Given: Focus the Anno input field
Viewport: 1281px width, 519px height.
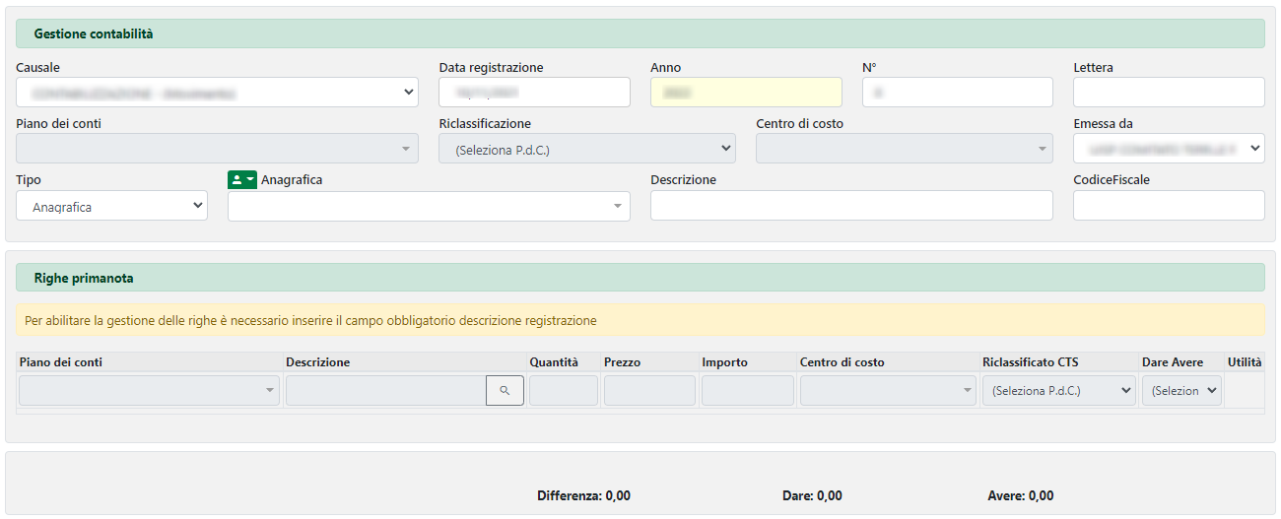Looking at the screenshot, I should tap(746, 93).
